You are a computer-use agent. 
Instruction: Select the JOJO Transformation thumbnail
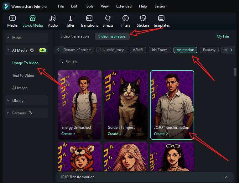pos(172,105)
